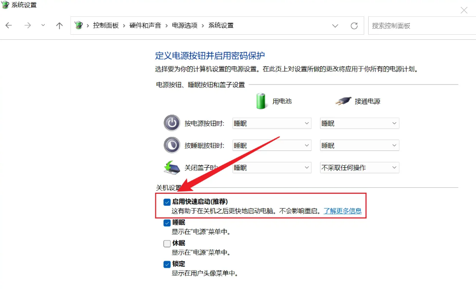The width and height of the screenshot is (476, 289).
Task: Enable the 休眠 checkbox
Action: tap(167, 244)
